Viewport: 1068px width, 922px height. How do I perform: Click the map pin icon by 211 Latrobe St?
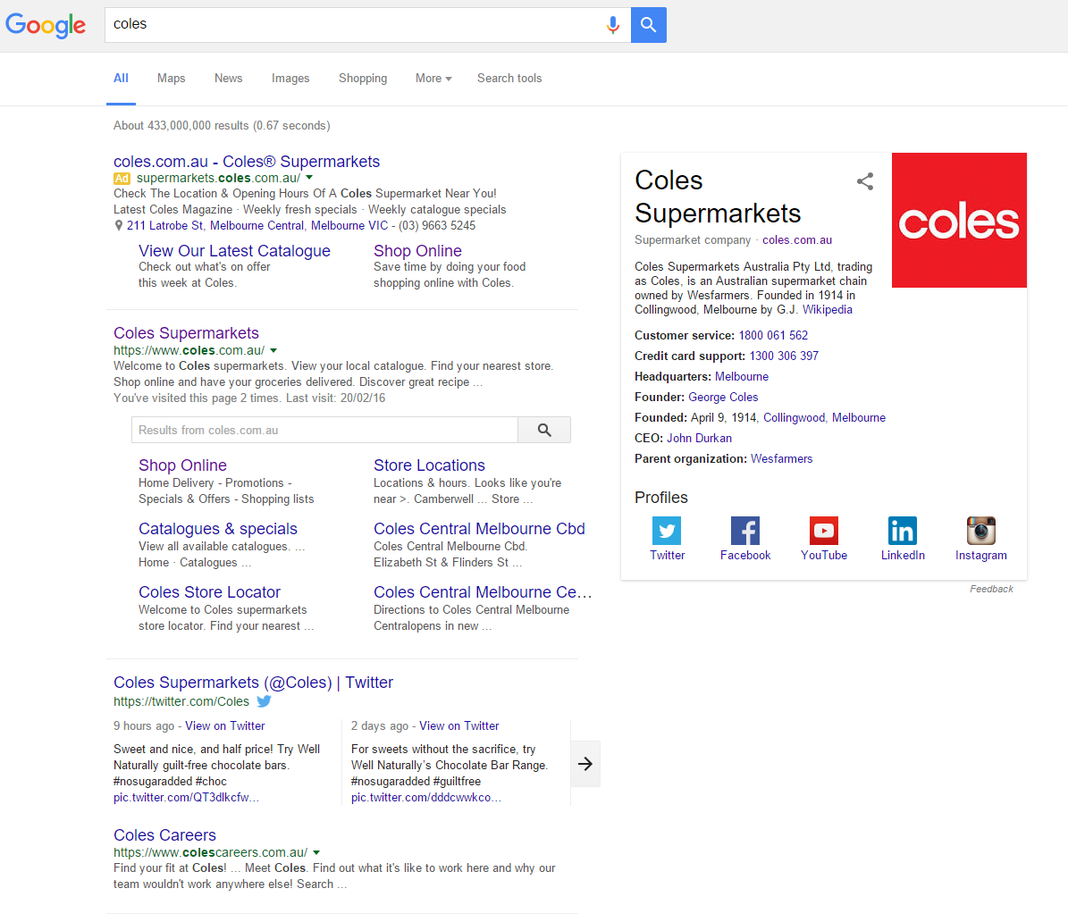click(119, 225)
